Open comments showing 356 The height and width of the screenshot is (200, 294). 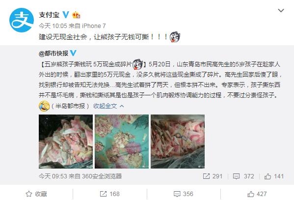click(x=184, y=194)
